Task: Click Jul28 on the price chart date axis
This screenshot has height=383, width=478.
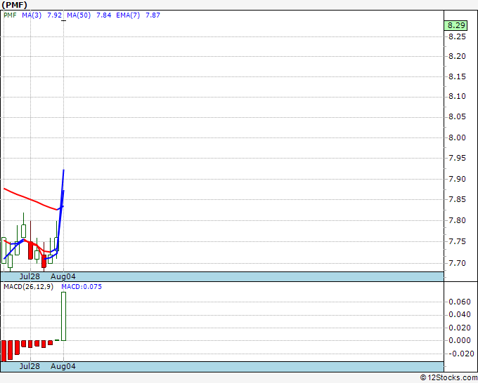Action: (x=30, y=276)
